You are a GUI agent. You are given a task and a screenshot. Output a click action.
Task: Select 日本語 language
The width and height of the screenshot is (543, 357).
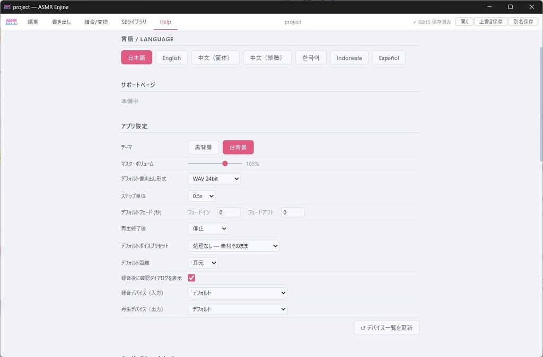tap(136, 57)
